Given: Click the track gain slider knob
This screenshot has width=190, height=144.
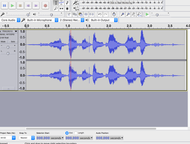Looking at the screenshot, I should [8, 47].
